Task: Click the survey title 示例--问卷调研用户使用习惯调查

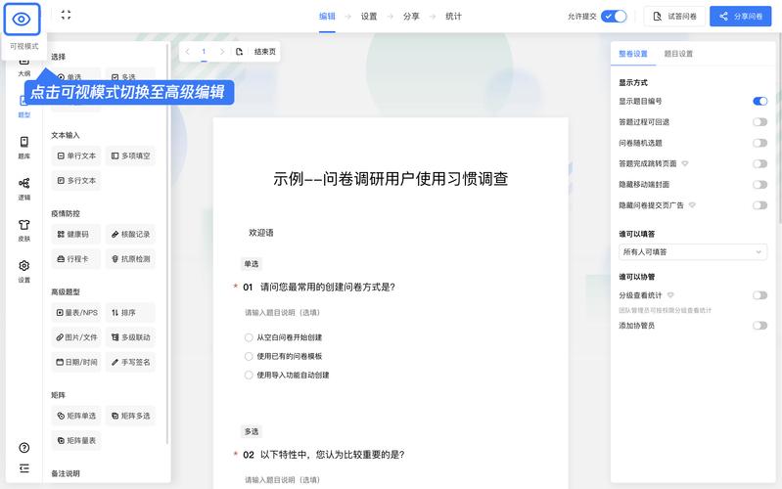Action: [391, 179]
